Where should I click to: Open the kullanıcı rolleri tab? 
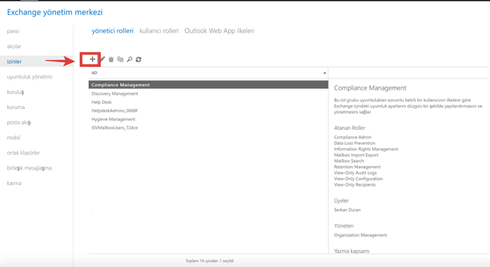coord(159,31)
